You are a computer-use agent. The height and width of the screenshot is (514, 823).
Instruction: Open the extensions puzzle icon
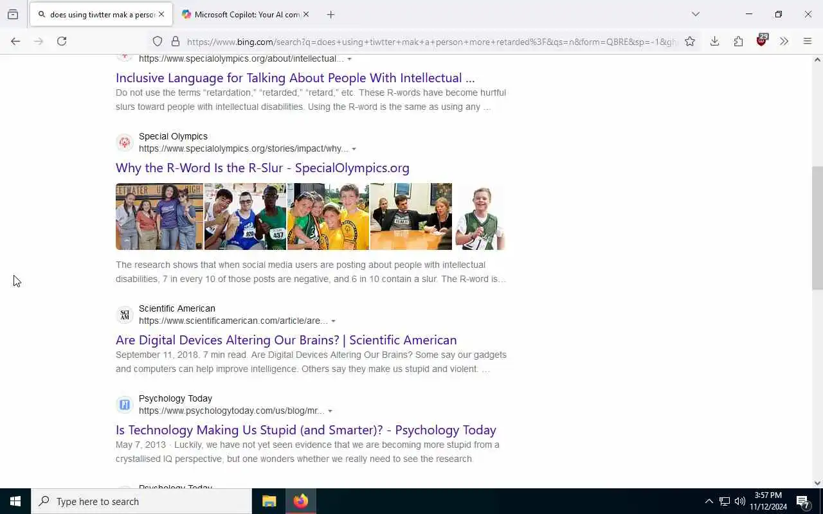click(738, 41)
